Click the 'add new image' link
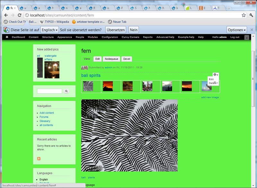This screenshot has height=188, width=257. (x=210, y=97)
